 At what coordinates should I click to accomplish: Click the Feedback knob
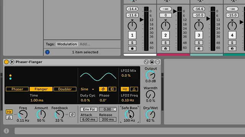(x=59, y=115)
